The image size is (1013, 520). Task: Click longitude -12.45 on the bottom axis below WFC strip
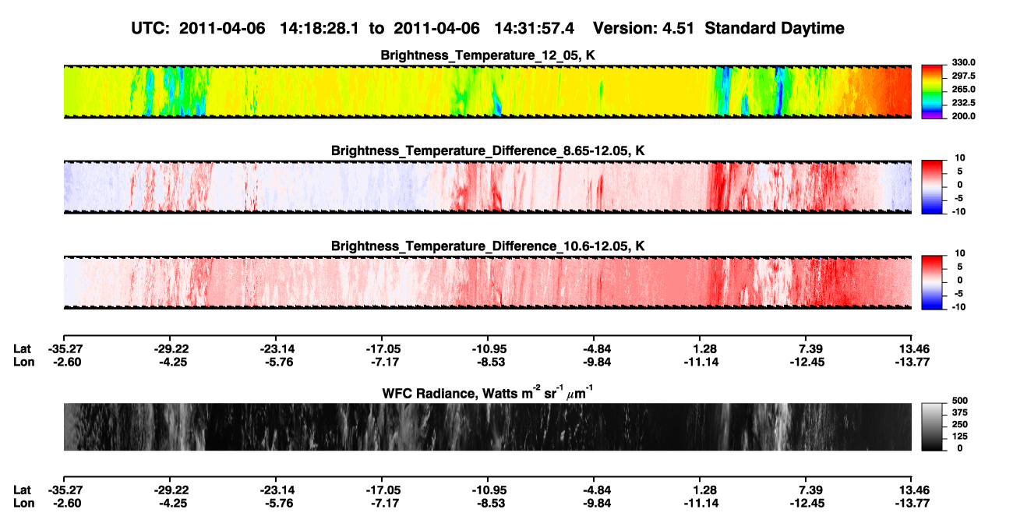[807, 504]
